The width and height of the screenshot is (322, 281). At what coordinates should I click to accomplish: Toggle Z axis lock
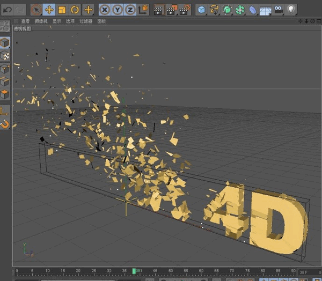pos(130,9)
